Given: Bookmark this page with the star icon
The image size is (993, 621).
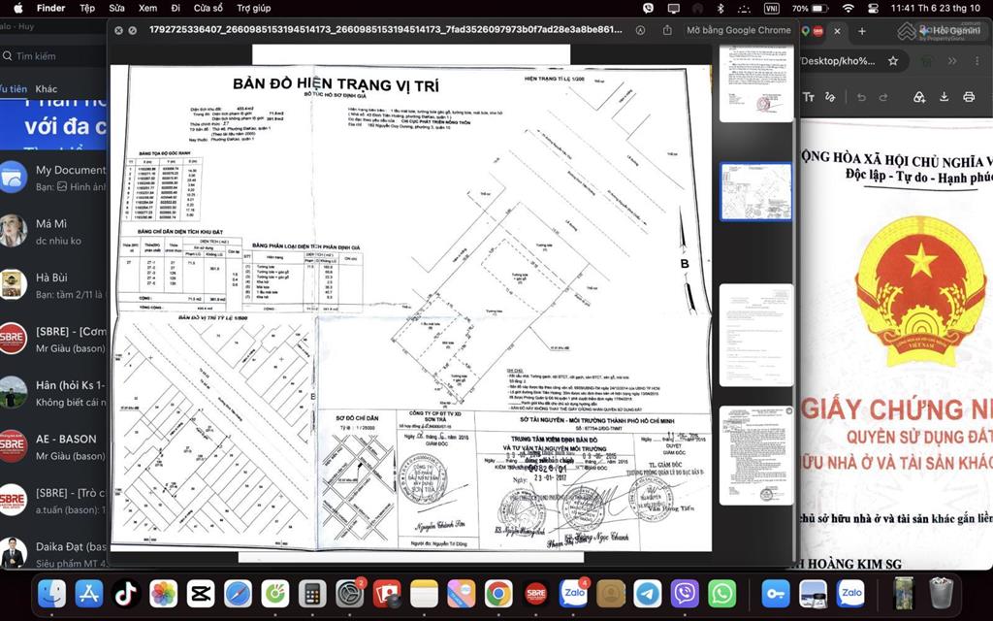Looking at the screenshot, I should [893, 61].
